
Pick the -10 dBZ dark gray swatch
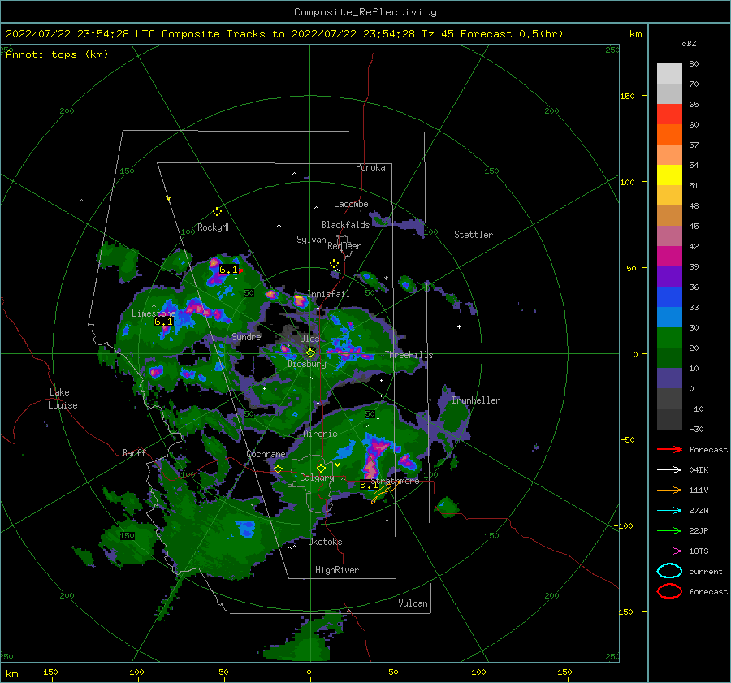point(669,419)
